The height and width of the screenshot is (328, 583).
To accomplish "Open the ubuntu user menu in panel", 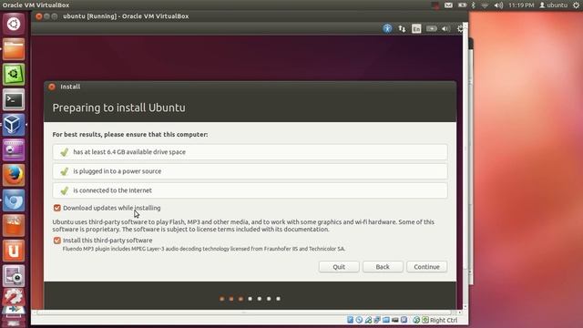I will pyautogui.click(x=553, y=5).
